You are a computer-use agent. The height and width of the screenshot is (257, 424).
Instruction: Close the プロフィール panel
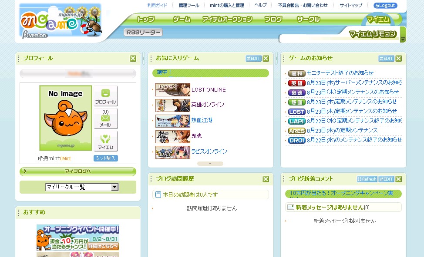133,59
